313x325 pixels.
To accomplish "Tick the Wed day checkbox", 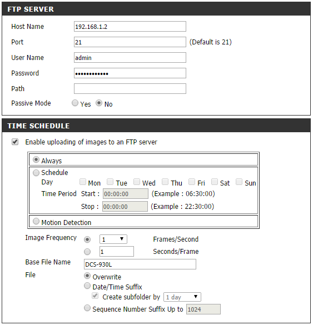I will coord(137,182).
